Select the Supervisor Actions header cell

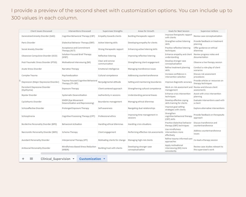[209, 31]
